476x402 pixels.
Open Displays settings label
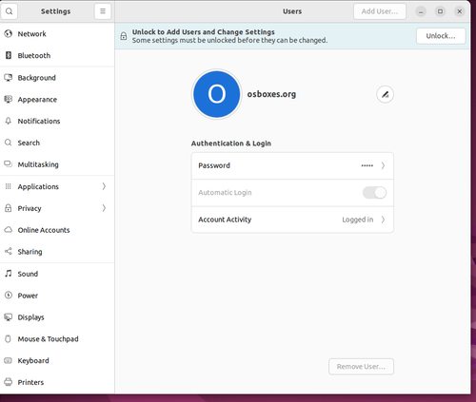[x=30, y=317]
